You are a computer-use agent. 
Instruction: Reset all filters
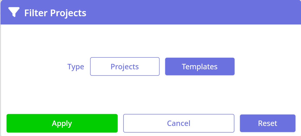coord(268,123)
